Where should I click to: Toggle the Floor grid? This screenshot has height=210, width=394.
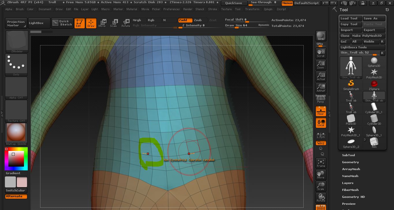pyautogui.click(x=321, y=111)
